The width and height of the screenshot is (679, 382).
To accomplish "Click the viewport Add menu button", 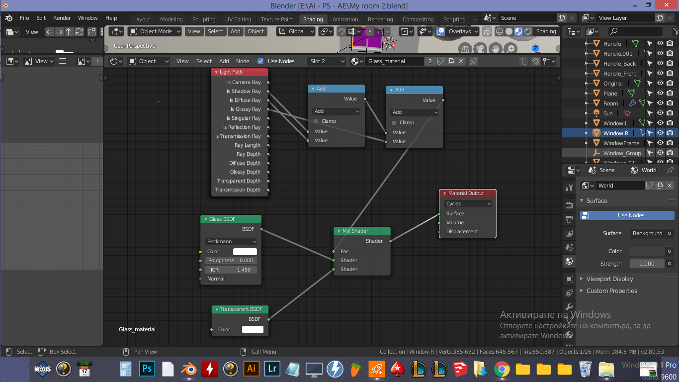I will point(236,31).
